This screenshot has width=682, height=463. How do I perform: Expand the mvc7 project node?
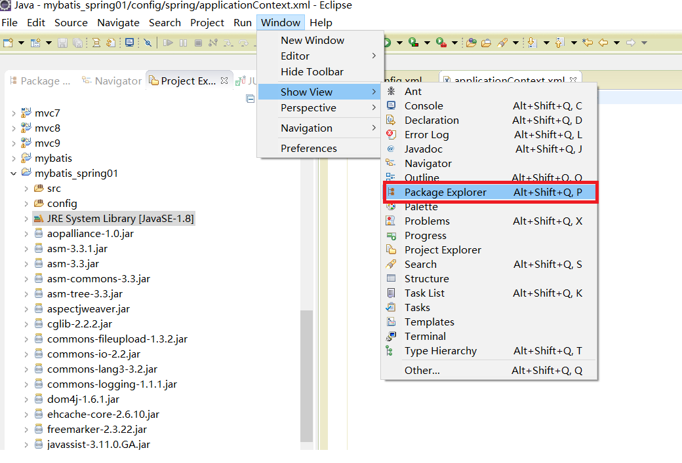pos(14,114)
